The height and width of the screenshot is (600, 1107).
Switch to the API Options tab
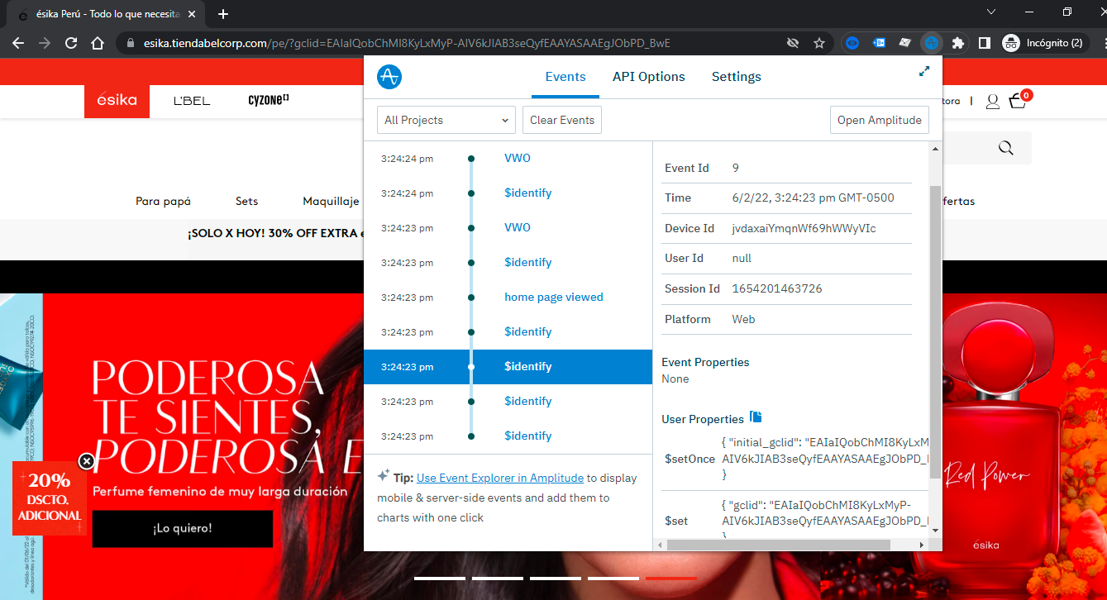click(649, 77)
